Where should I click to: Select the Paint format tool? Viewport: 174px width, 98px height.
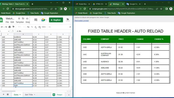pos(13,27)
